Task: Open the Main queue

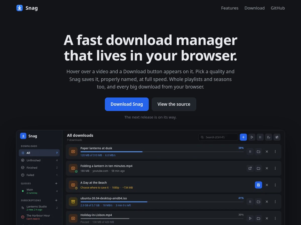Action: pos(39,191)
